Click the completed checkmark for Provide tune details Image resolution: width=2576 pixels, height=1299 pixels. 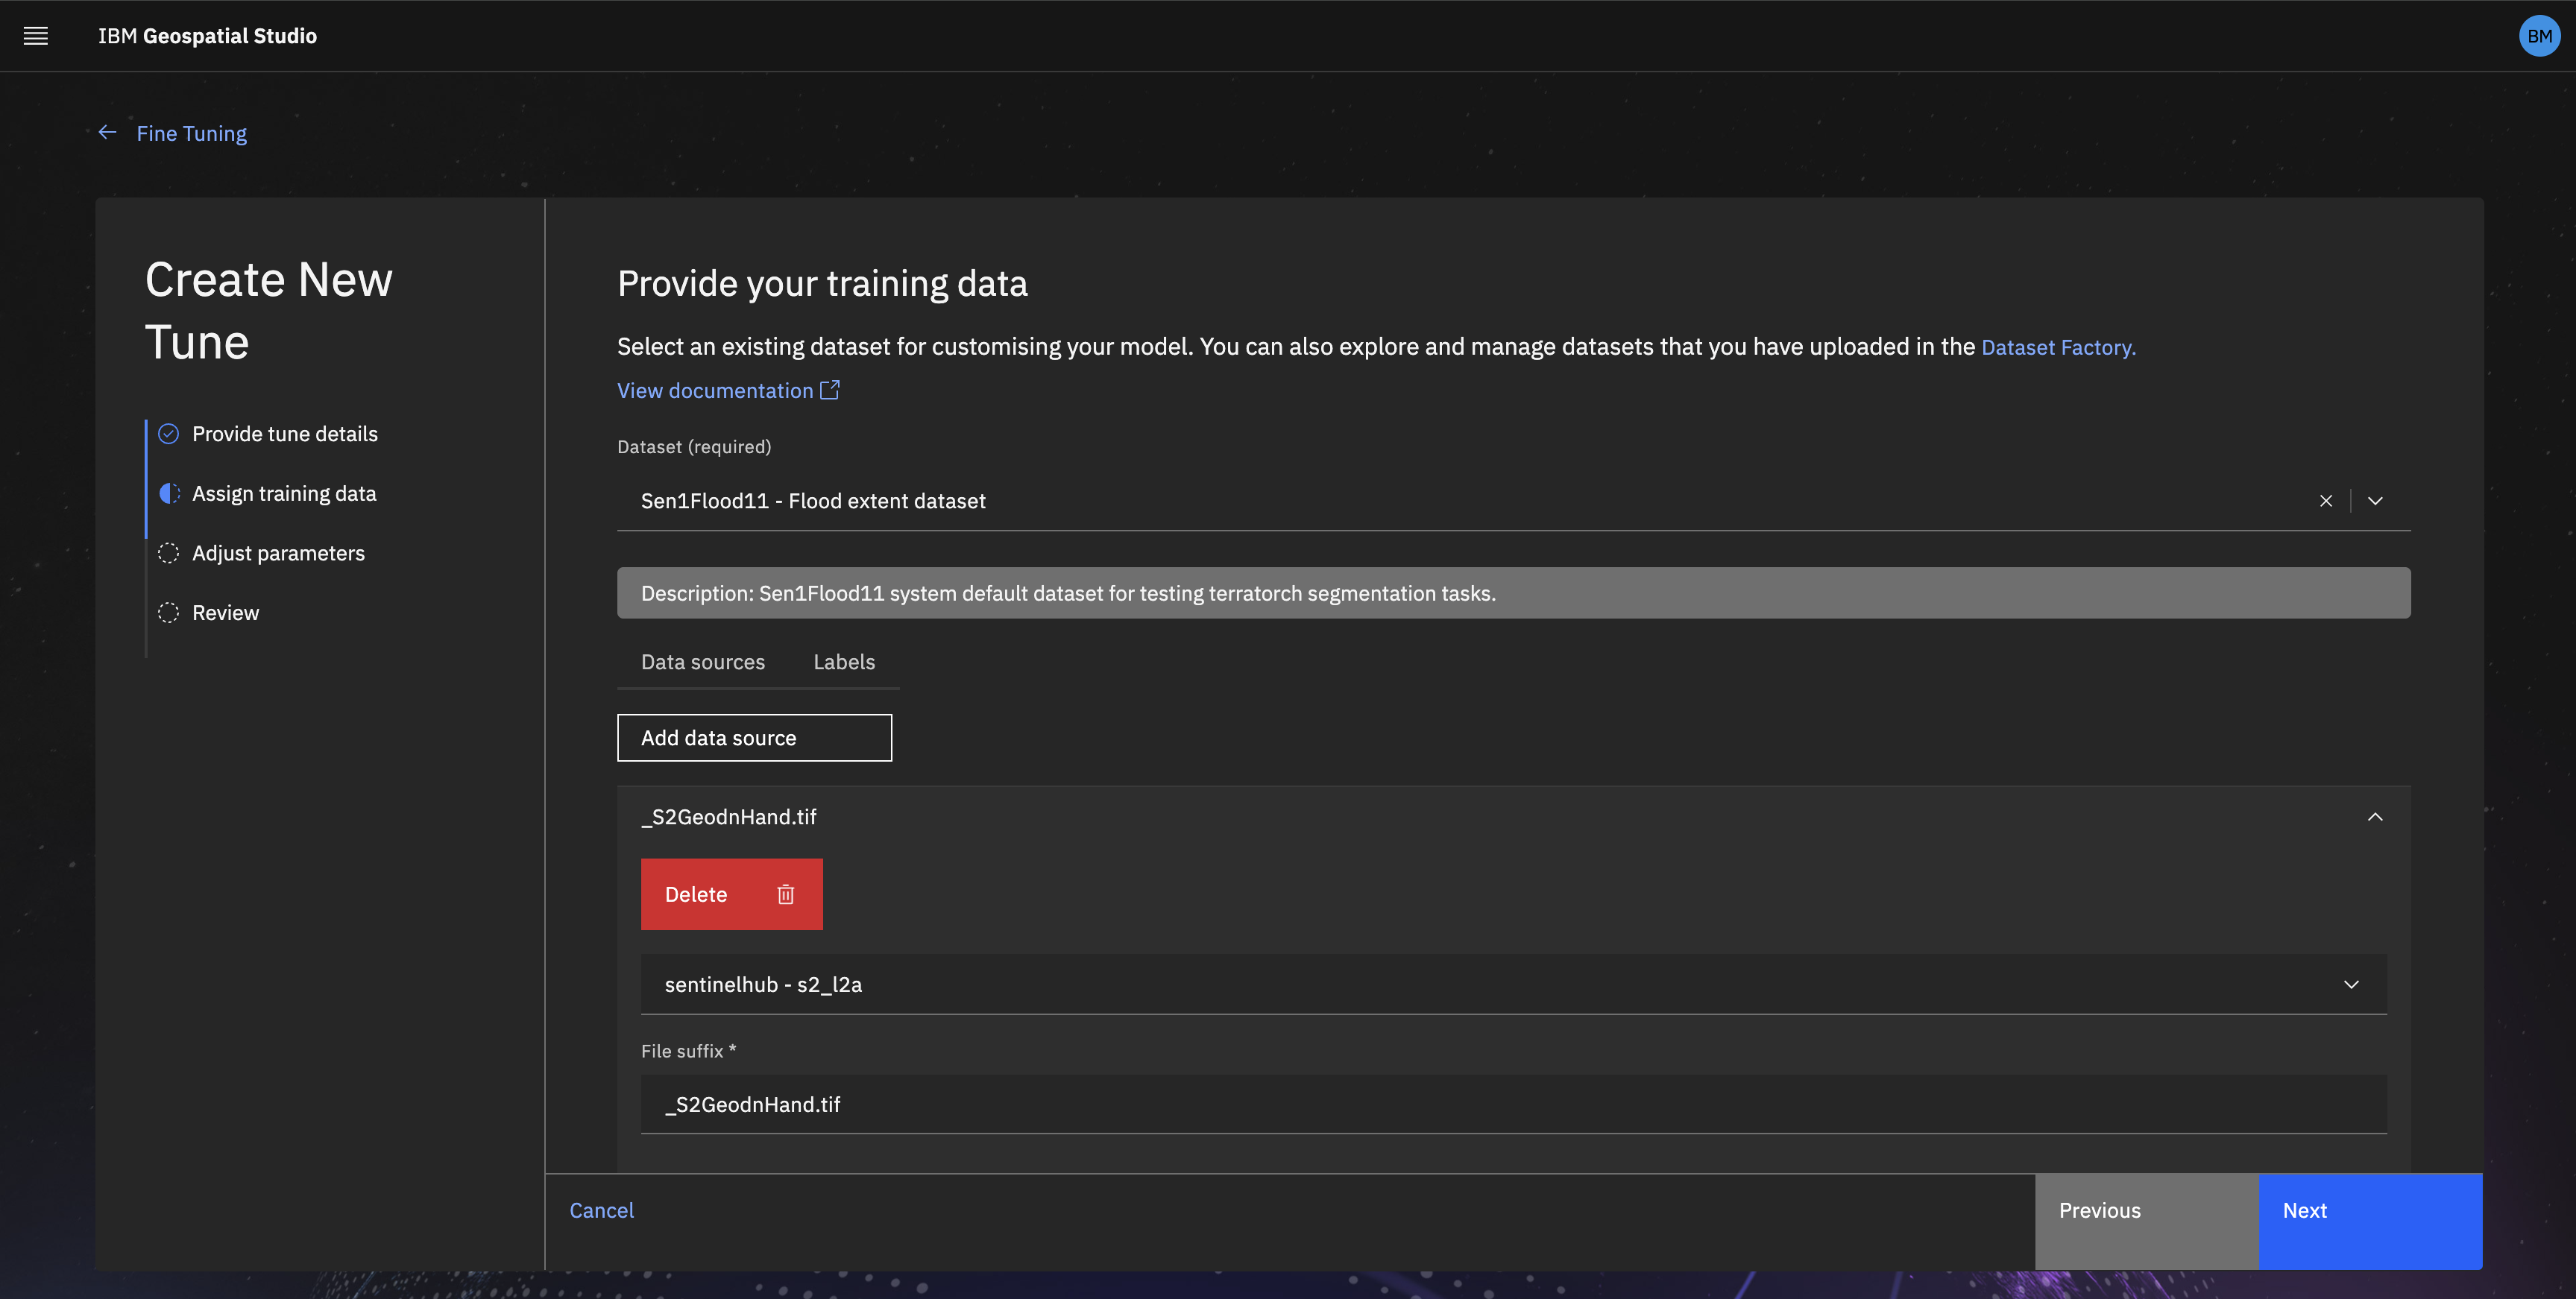click(169, 434)
